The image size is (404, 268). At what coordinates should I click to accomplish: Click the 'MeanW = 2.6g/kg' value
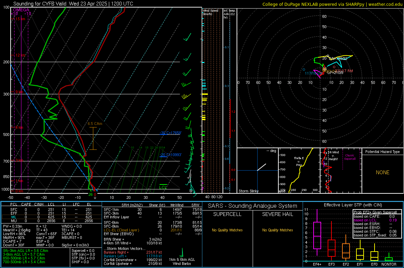[17, 230]
